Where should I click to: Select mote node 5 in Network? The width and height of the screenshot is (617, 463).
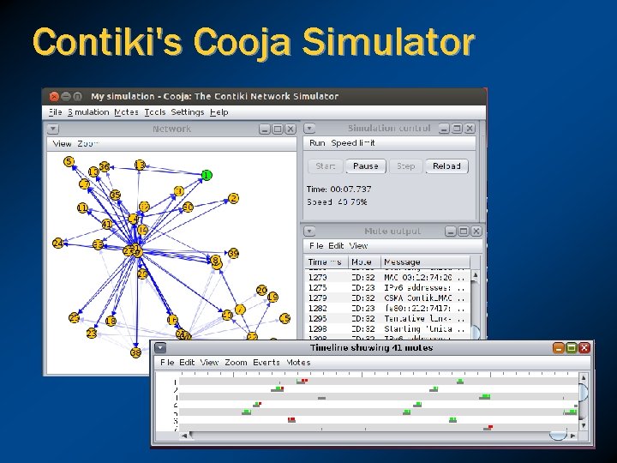tap(69, 161)
